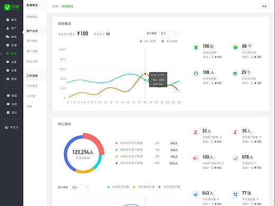
Task: Toggle the cyan donut legend row 240人
Action: click(x=146, y=150)
